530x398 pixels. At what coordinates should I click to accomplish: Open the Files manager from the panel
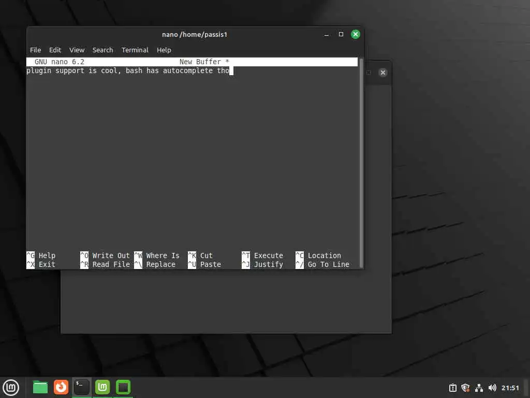pos(40,387)
